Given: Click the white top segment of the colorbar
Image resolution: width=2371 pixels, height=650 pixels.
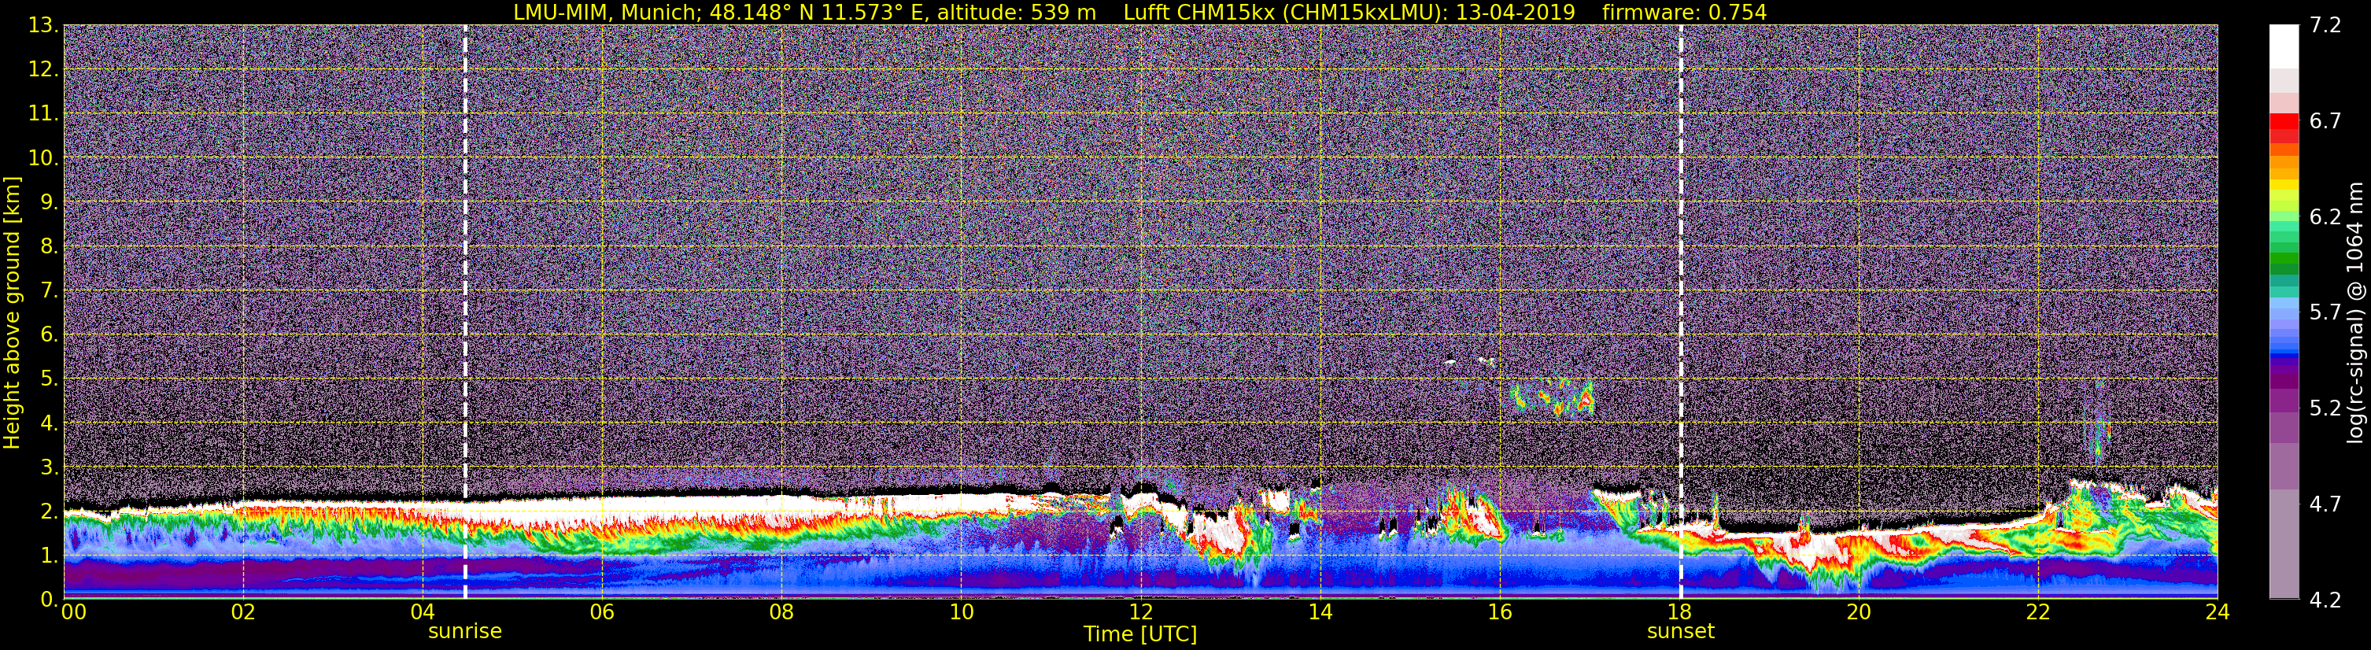Looking at the screenshot, I should [x=2284, y=46].
